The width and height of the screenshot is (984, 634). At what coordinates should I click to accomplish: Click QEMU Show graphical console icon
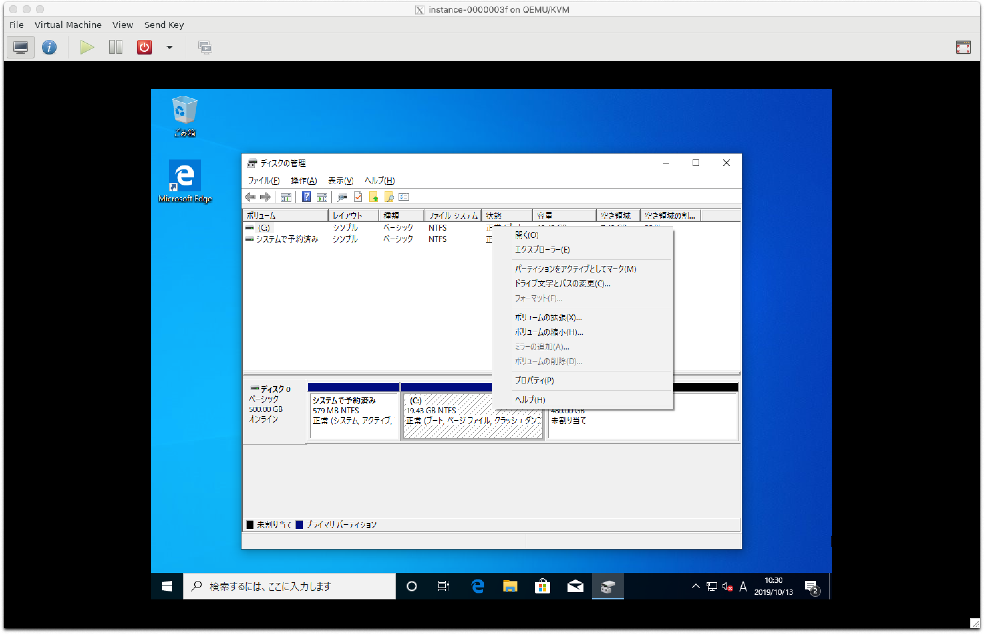21,47
